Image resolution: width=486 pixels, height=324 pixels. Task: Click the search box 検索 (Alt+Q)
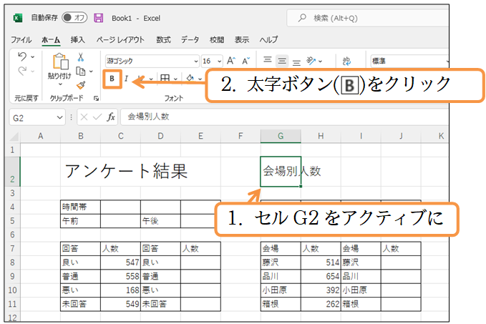[x=368, y=19]
